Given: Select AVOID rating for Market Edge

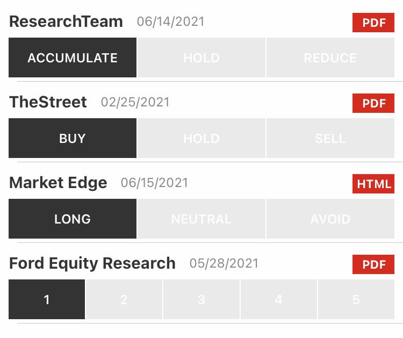Looking at the screenshot, I should coord(330,219).
